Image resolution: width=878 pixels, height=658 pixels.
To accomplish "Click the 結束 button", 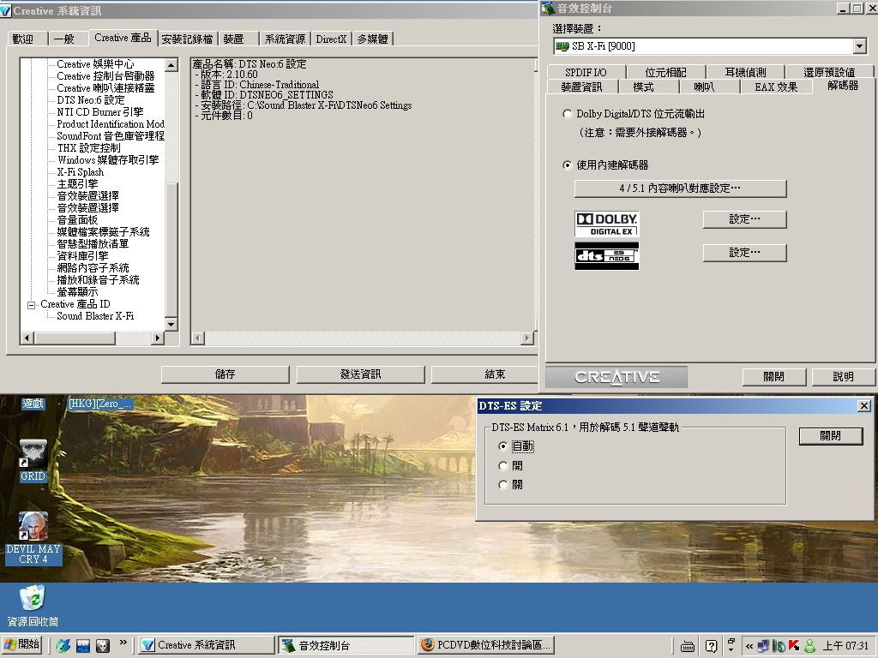I will [484, 374].
